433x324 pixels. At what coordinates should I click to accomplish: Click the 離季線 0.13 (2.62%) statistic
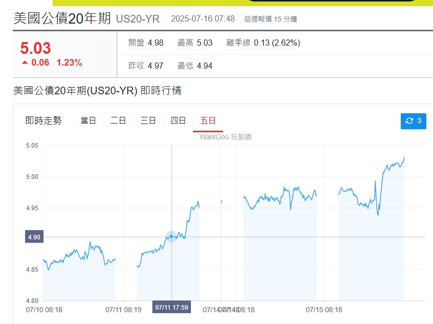click(263, 43)
